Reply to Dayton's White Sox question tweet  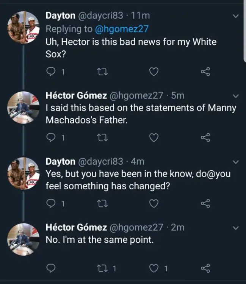click(51, 72)
